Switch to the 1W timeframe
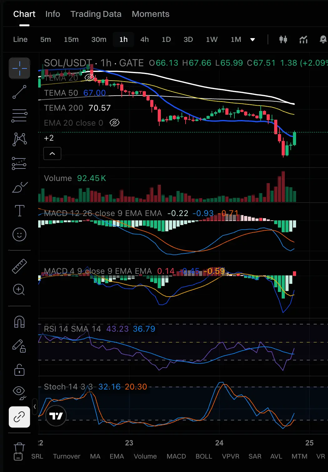Image resolution: width=328 pixels, height=472 pixels. (212, 39)
